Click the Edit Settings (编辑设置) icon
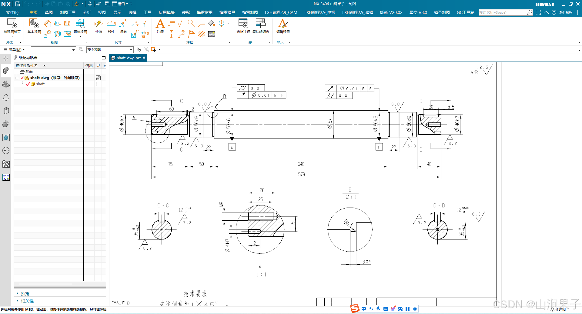Screen dimensions: 582x314 [x=283, y=23]
